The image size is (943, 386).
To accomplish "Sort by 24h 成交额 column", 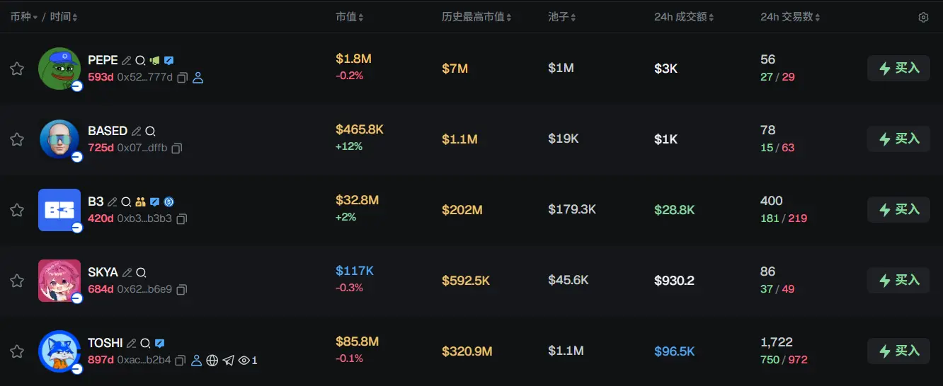I will 684,17.
